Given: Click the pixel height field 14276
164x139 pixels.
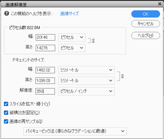Looking at the screenshot, I should (45, 48).
